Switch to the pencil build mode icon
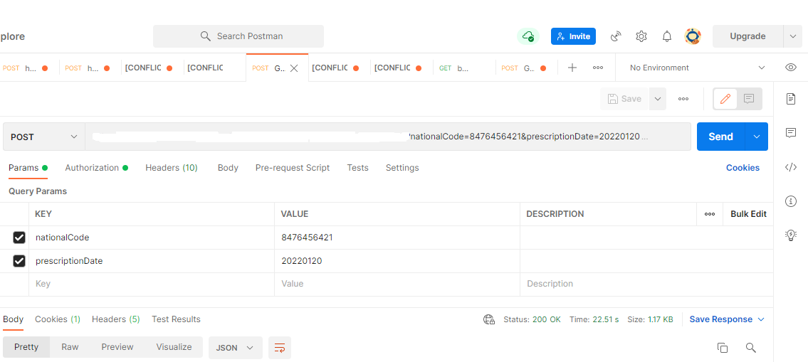Image resolution: width=808 pixels, height=362 pixels. pos(725,99)
